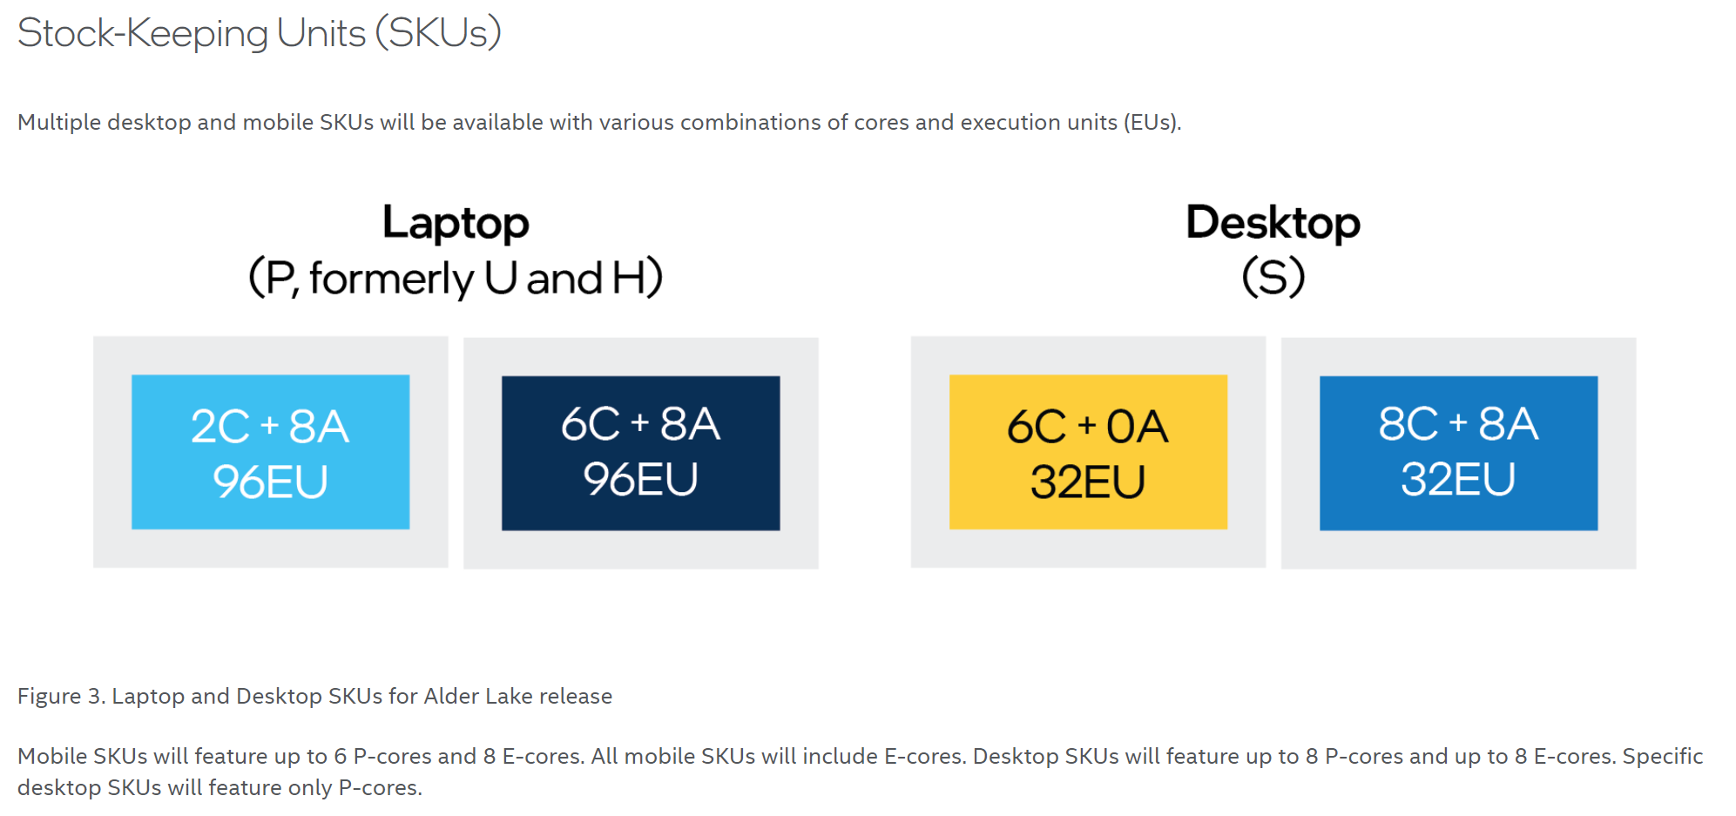Click the intro sentence about multiple desktop and mobile SKUs

(x=599, y=123)
